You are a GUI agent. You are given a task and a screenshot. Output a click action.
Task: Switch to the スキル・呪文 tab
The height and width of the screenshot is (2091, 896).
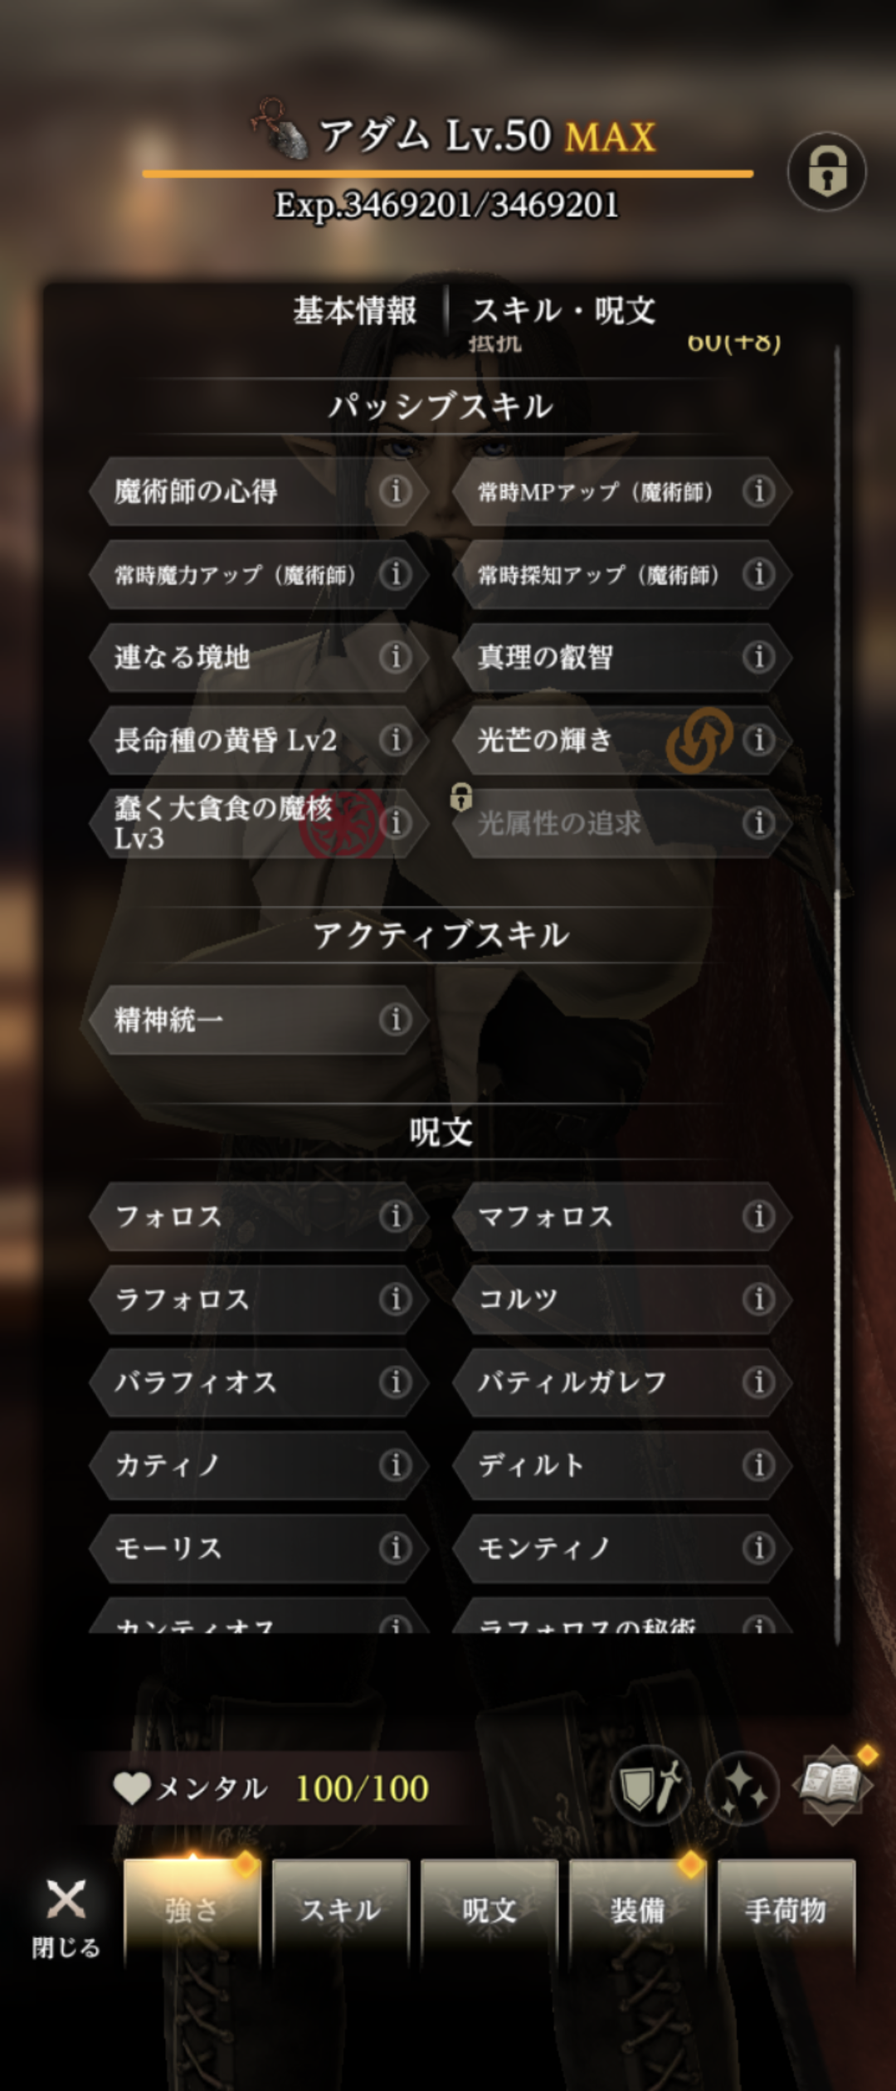(564, 311)
